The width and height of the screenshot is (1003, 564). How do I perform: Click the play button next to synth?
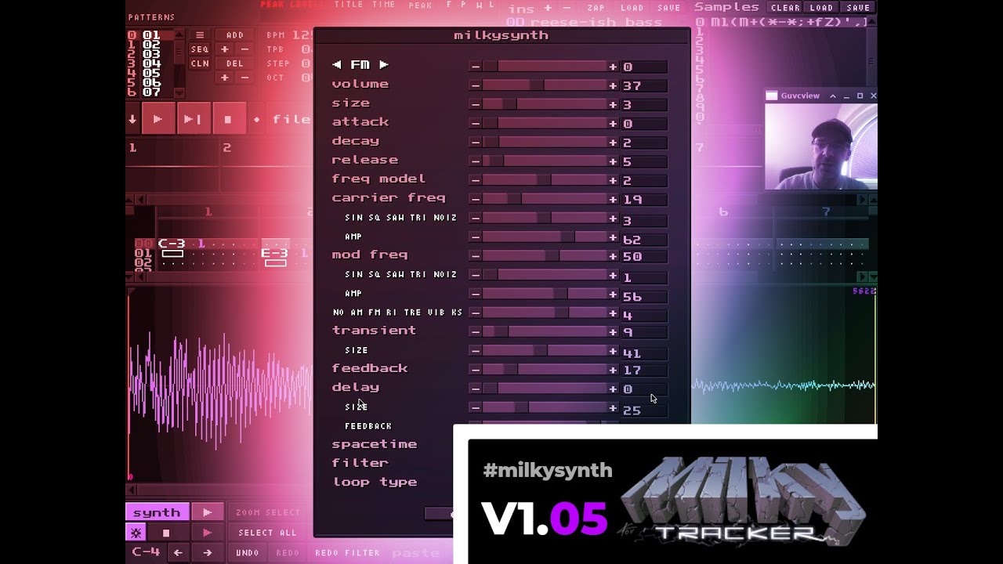tap(208, 512)
